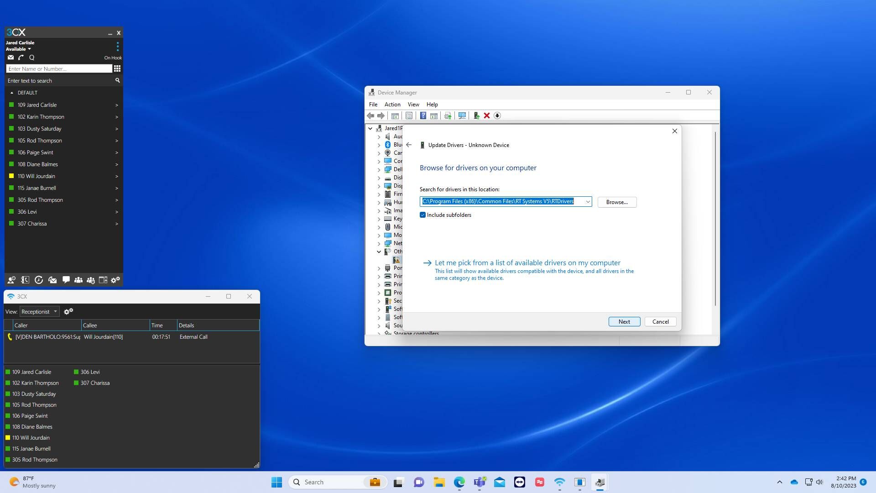
Task: Click the taskbar Search box
Action: [x=338, y=482]
